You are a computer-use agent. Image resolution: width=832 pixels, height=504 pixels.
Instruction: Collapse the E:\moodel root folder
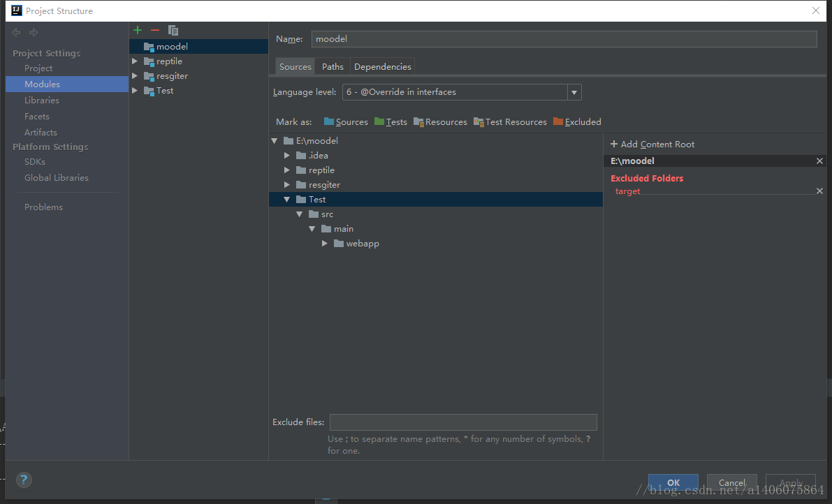click(x=275, y=141)
